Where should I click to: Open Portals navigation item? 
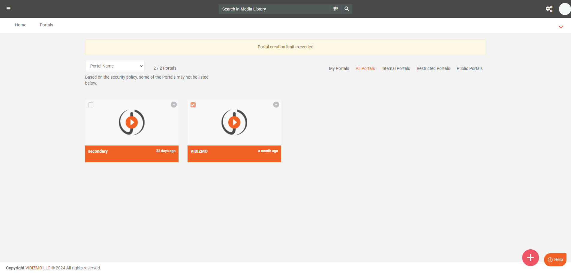pos(47,25)
